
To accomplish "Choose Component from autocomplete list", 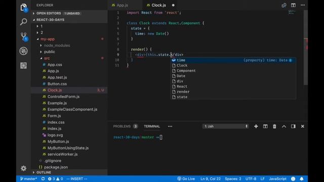I will pyautogui.click(x=233, y=71).
